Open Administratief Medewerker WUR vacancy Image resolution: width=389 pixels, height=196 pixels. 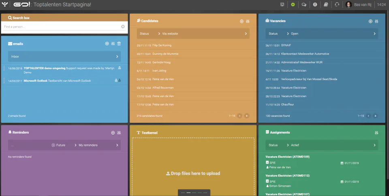coord(301,62)
